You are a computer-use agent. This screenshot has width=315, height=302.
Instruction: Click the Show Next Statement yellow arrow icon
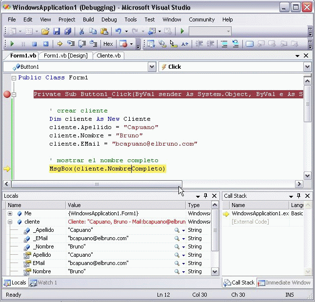(x=60, y=44)
